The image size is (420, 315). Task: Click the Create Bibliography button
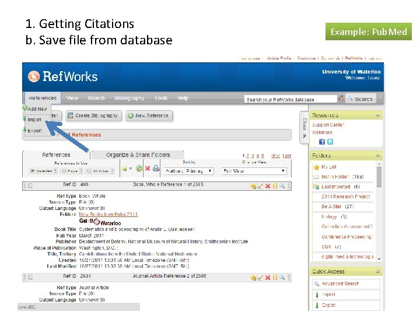[x=93, y=116]
